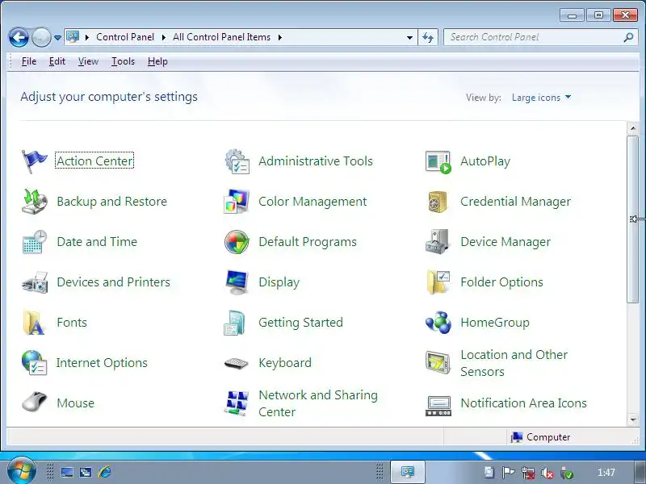Open the Internet Options globe icon
Viewport: 646px width, 484px height.
click(x=34, y=362)
